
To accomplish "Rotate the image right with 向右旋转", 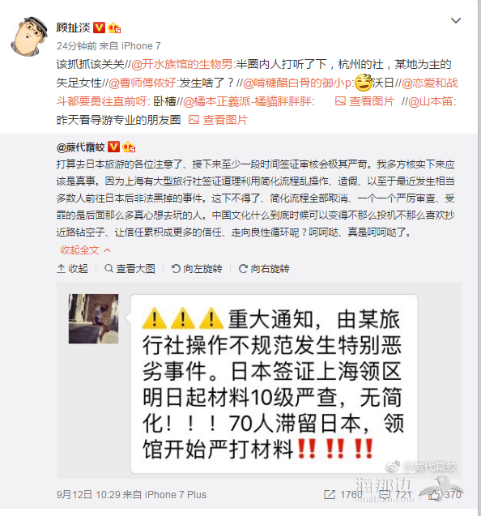I will point(264,269).
